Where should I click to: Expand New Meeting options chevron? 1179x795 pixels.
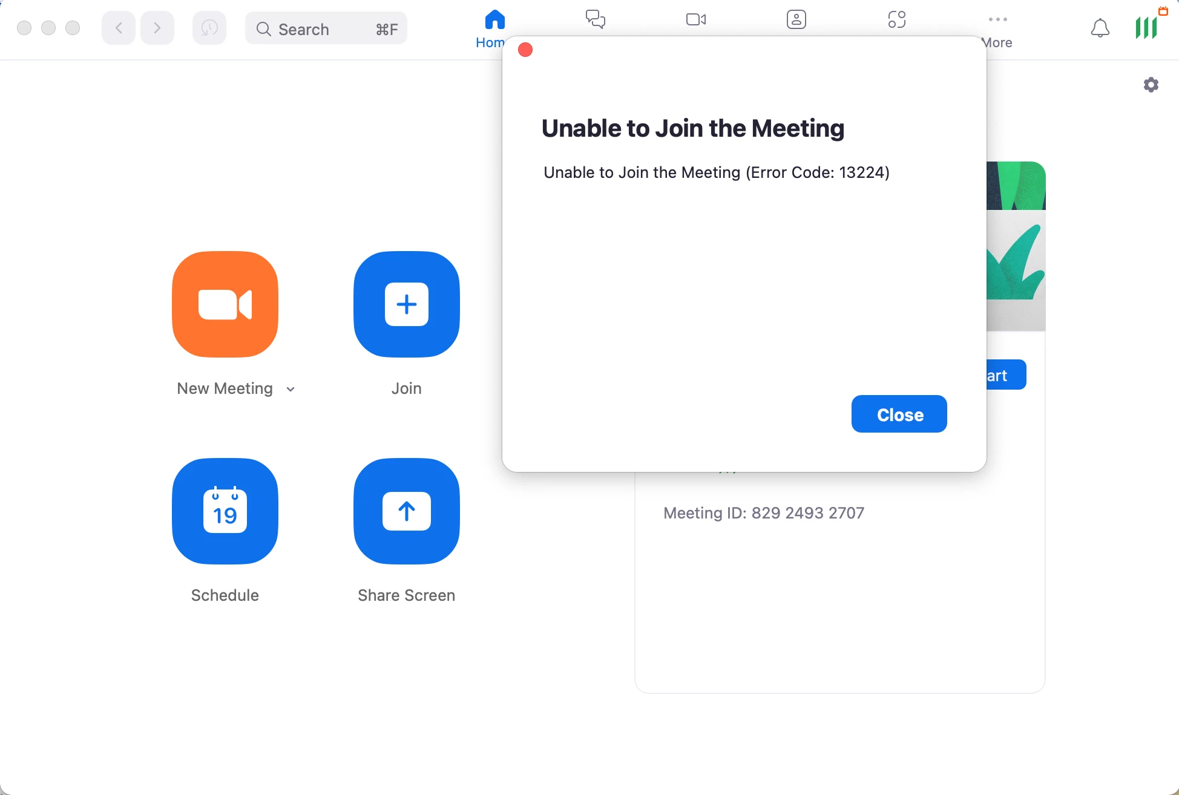pos(291,389)
